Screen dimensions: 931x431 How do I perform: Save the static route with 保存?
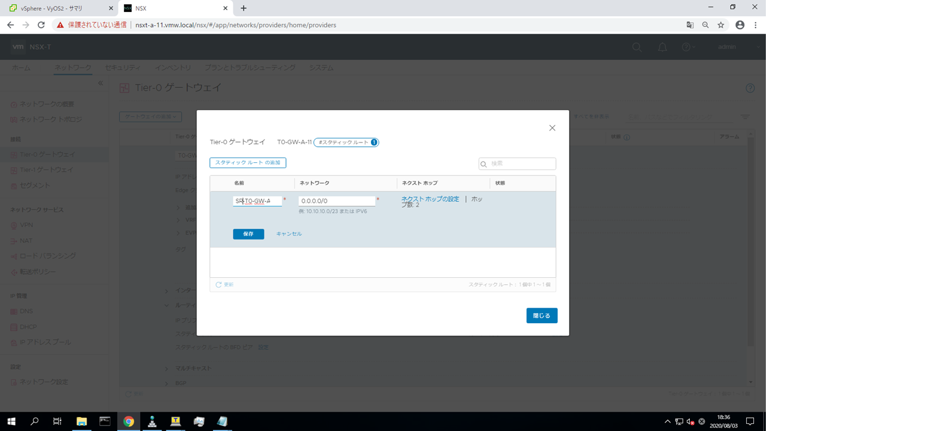(248, 234)
